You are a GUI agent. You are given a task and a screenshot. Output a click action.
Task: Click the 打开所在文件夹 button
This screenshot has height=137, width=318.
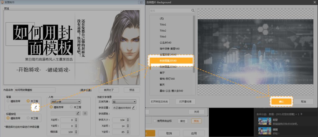(x=160, y=101)
